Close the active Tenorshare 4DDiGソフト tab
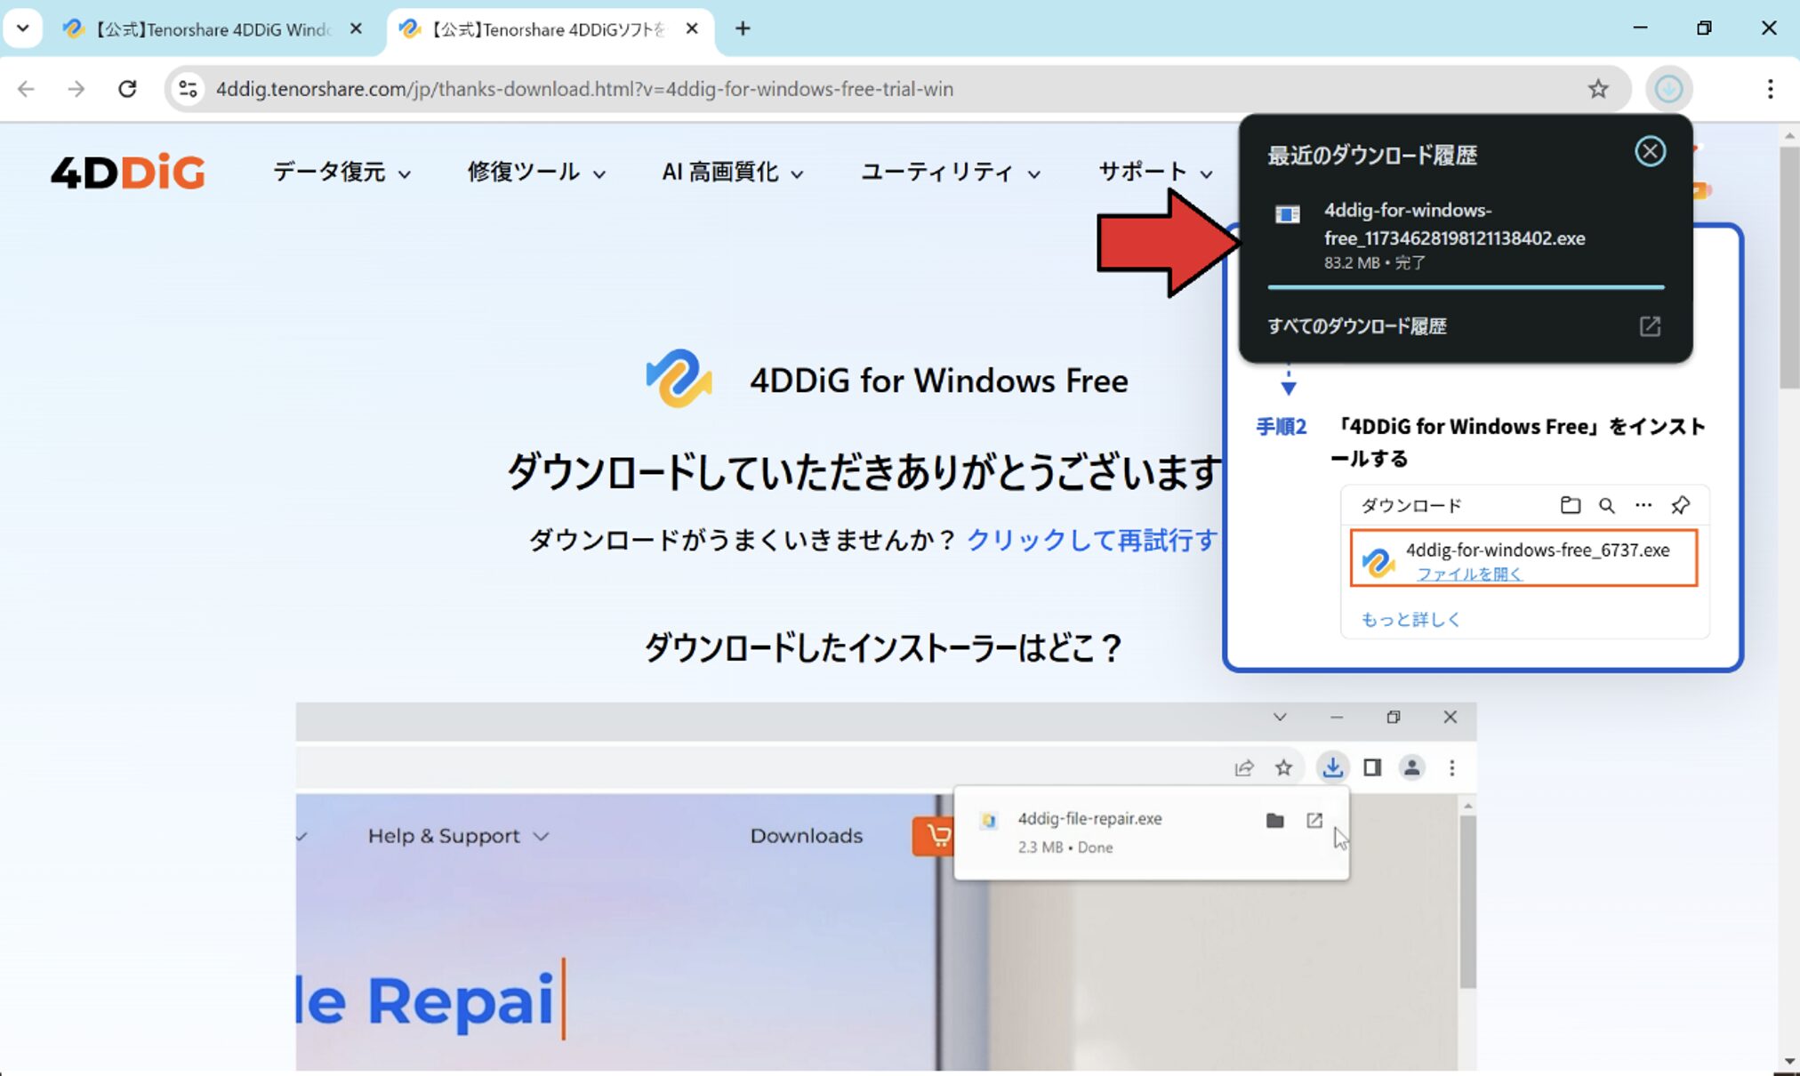 pos(692,29)
